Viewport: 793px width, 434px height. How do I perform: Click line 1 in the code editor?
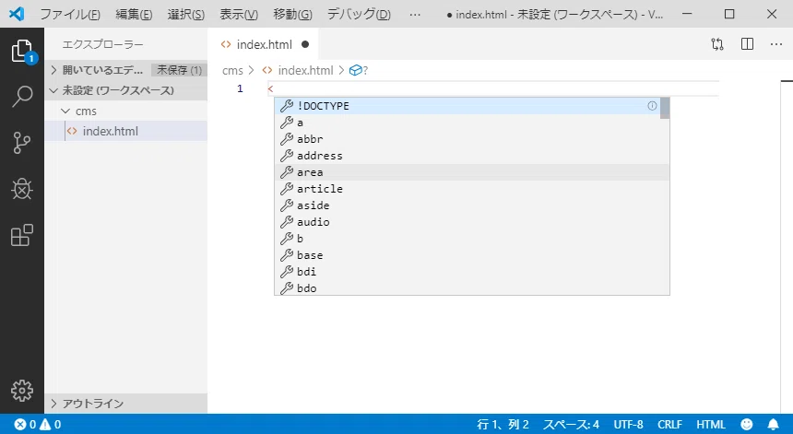tap(493, 89)
